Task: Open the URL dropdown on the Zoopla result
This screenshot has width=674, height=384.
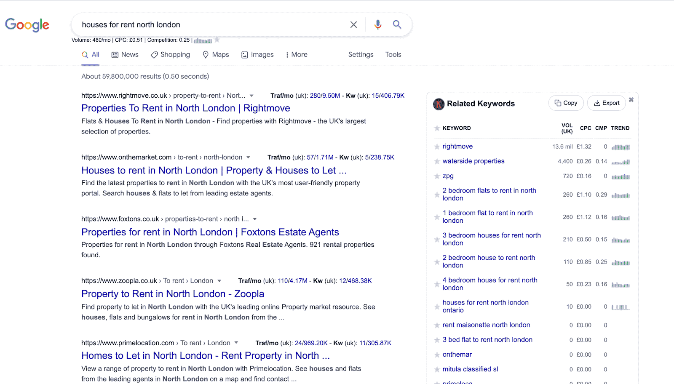Action: coord(219,280)
